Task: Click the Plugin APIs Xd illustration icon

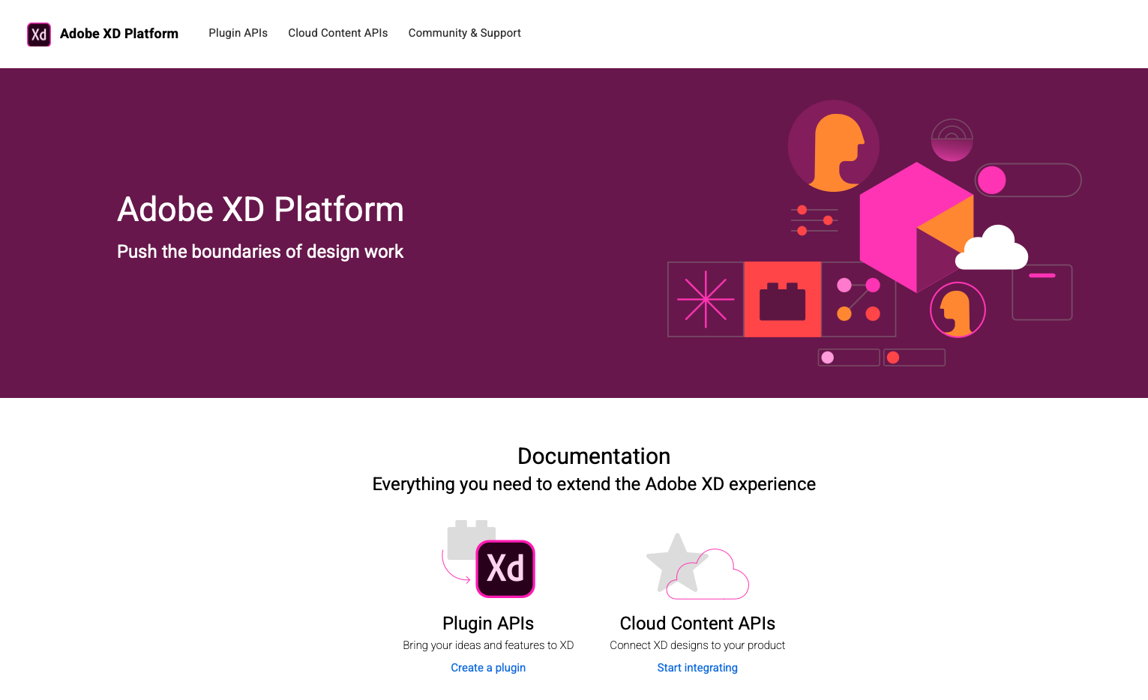Action: [x=488, y=559]
